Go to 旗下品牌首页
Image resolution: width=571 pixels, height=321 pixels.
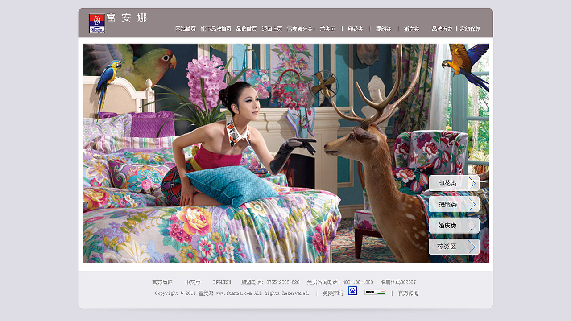click(216, 29)
